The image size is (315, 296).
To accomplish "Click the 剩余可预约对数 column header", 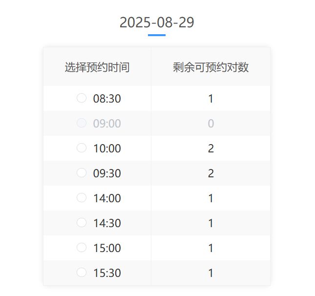I will (211, 67).
